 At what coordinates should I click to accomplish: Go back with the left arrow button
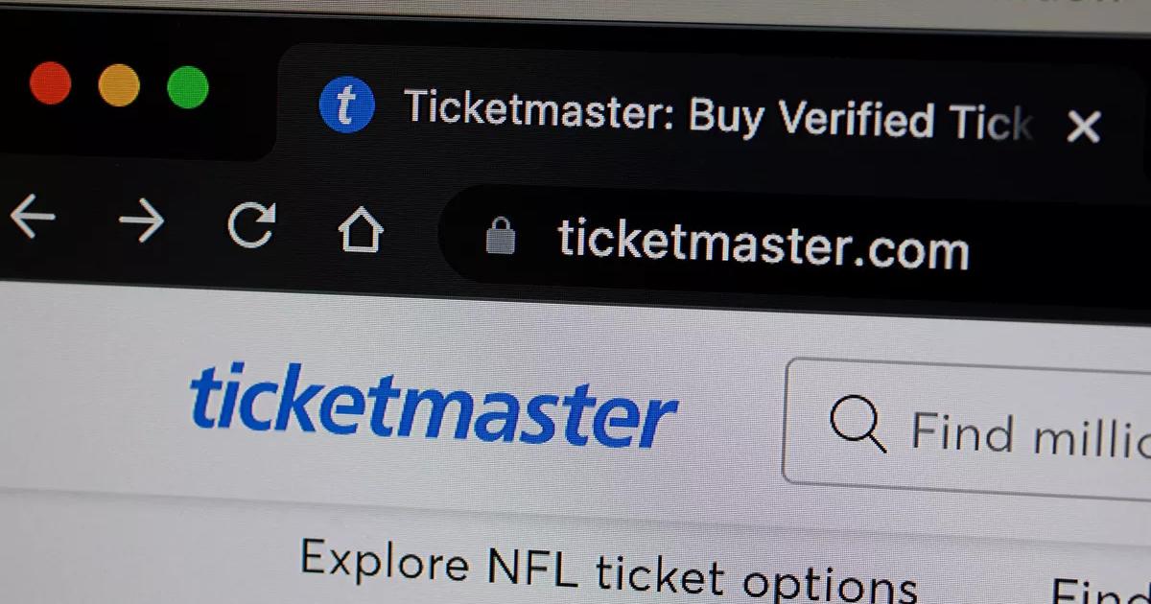pyautogui.click(x=32, y=218)
